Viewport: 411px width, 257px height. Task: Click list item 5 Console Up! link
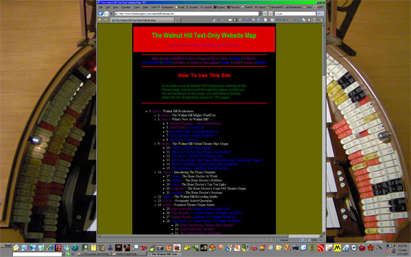coord(197,127)
